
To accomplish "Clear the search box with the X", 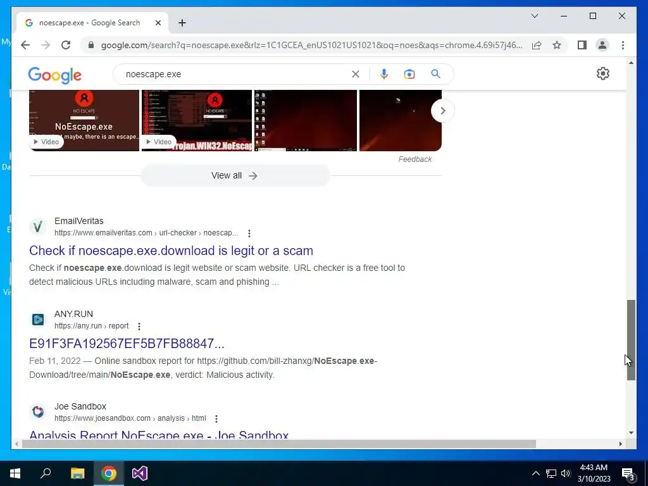I will (356, 74).
